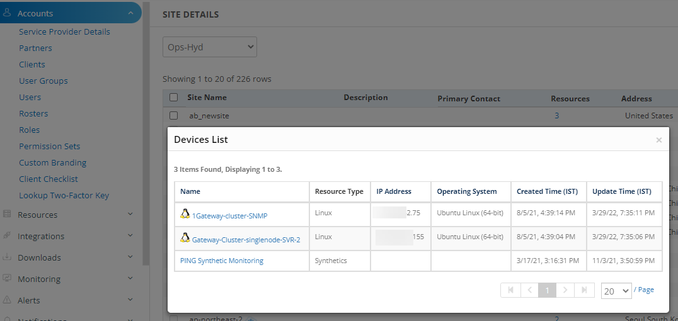
Task: Open the 1Gateway-cluster-SNMP device link
Action: 229,216
